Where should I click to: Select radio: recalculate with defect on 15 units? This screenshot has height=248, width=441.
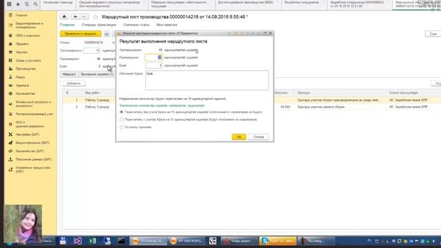pyautogui.click(x=121, y=119)
